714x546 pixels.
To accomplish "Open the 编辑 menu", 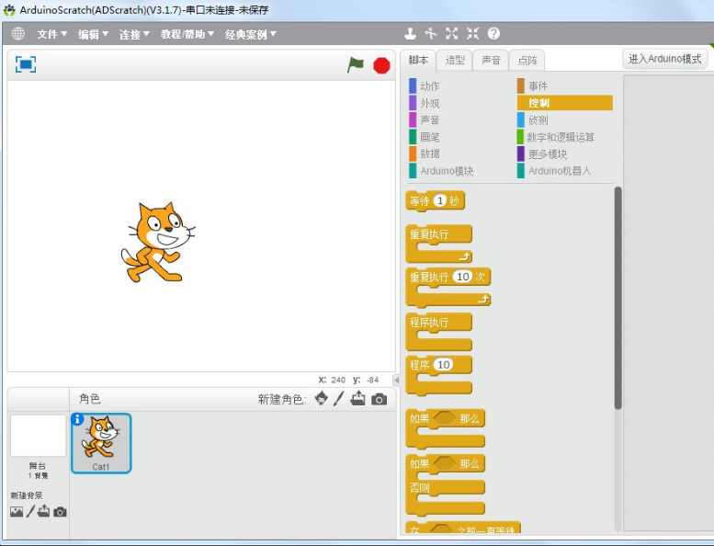I will point(93,34).
